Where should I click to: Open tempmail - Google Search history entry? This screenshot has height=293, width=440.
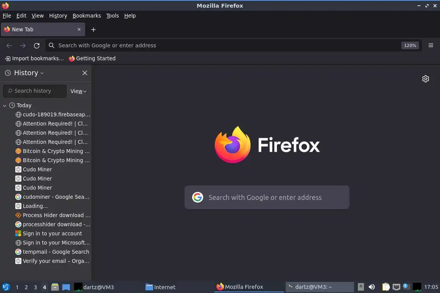click(x=53, y=252)
